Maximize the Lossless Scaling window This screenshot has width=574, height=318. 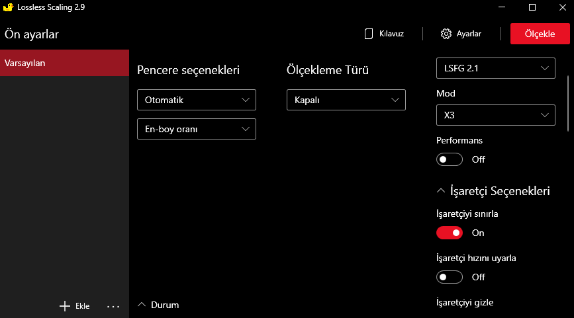532,7
